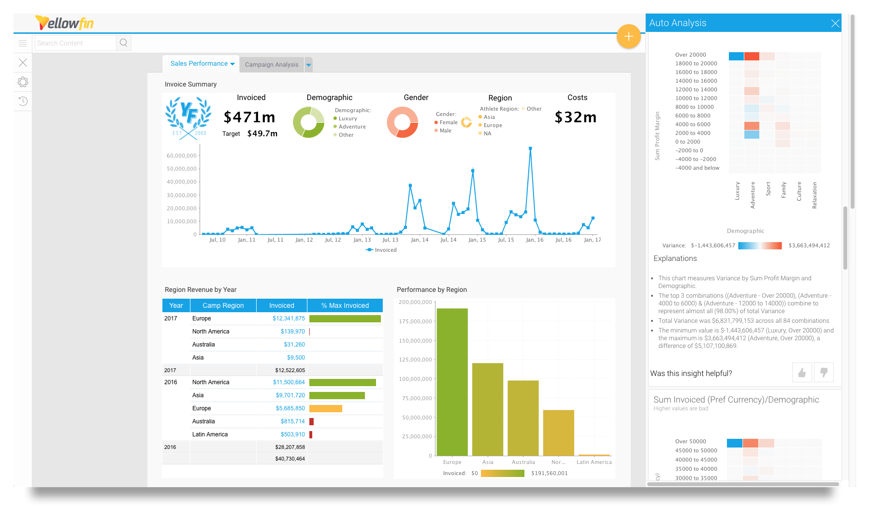
Task: Click the Australia bar in Performance by Region
Action: click(523, 418)
